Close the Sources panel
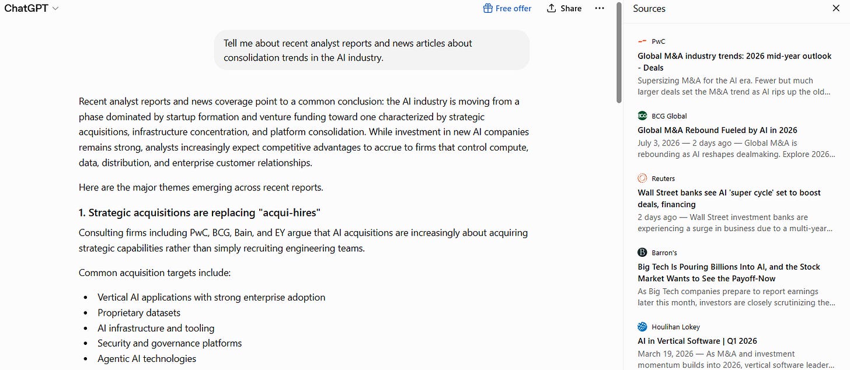Screen dimensions: 850x370 pos(835,8)
